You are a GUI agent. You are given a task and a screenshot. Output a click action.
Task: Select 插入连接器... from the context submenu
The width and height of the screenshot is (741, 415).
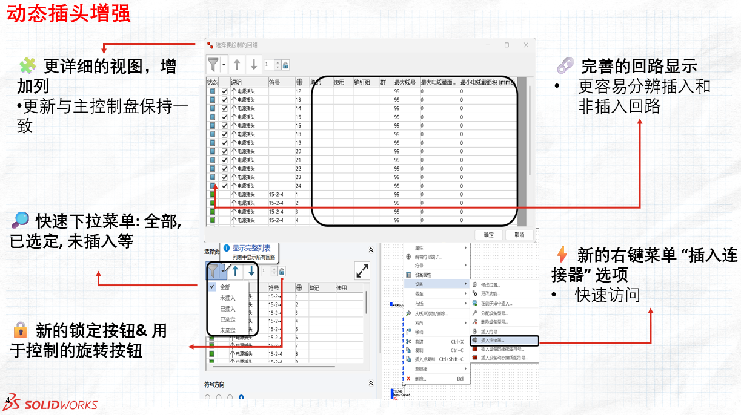[x=497, y=341]
